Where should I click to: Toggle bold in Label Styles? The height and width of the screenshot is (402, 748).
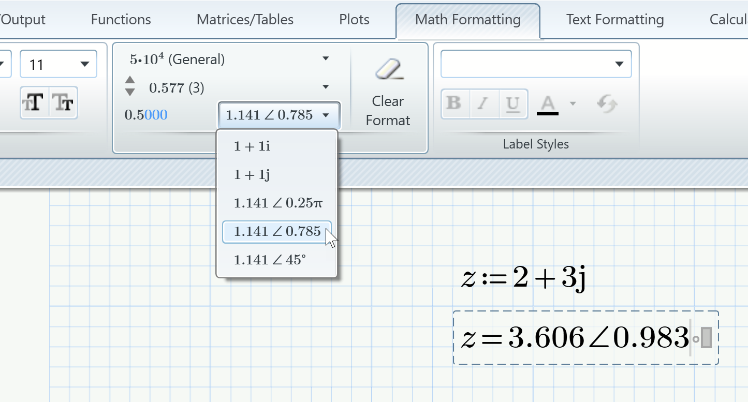click(454, 103)
